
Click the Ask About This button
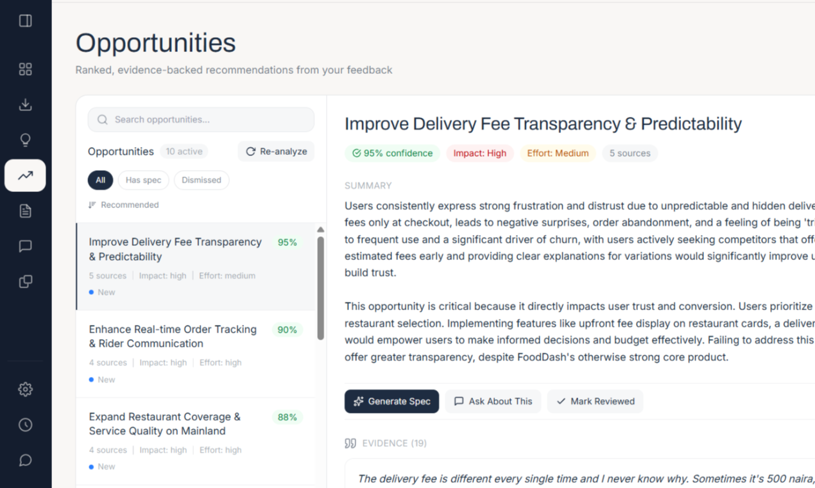493,401
